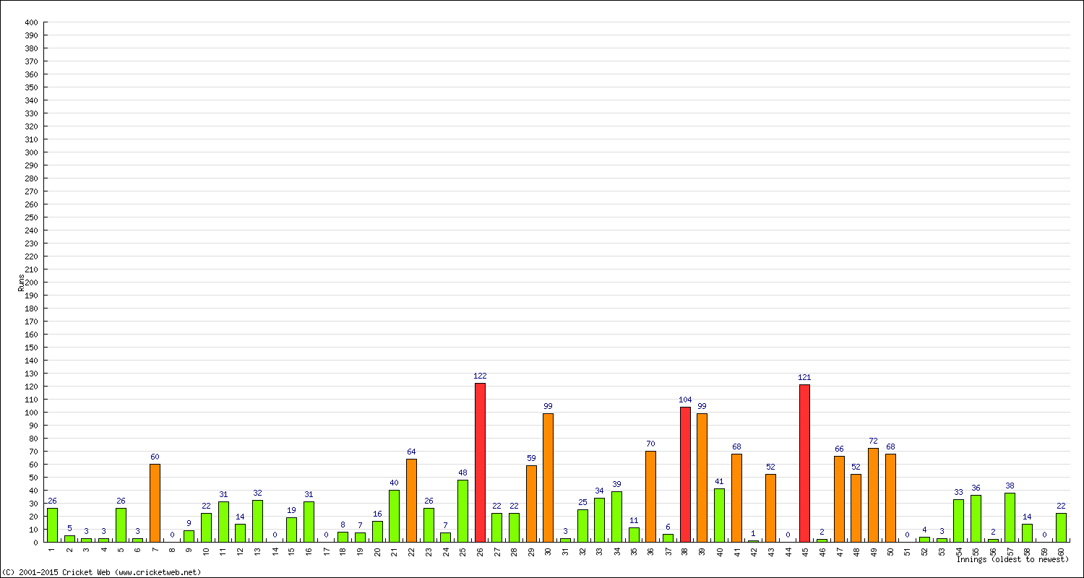The width and height of the screenshot is (1084, 578).
Task: Click the value label 36 above innings 55
Action: 976,488
